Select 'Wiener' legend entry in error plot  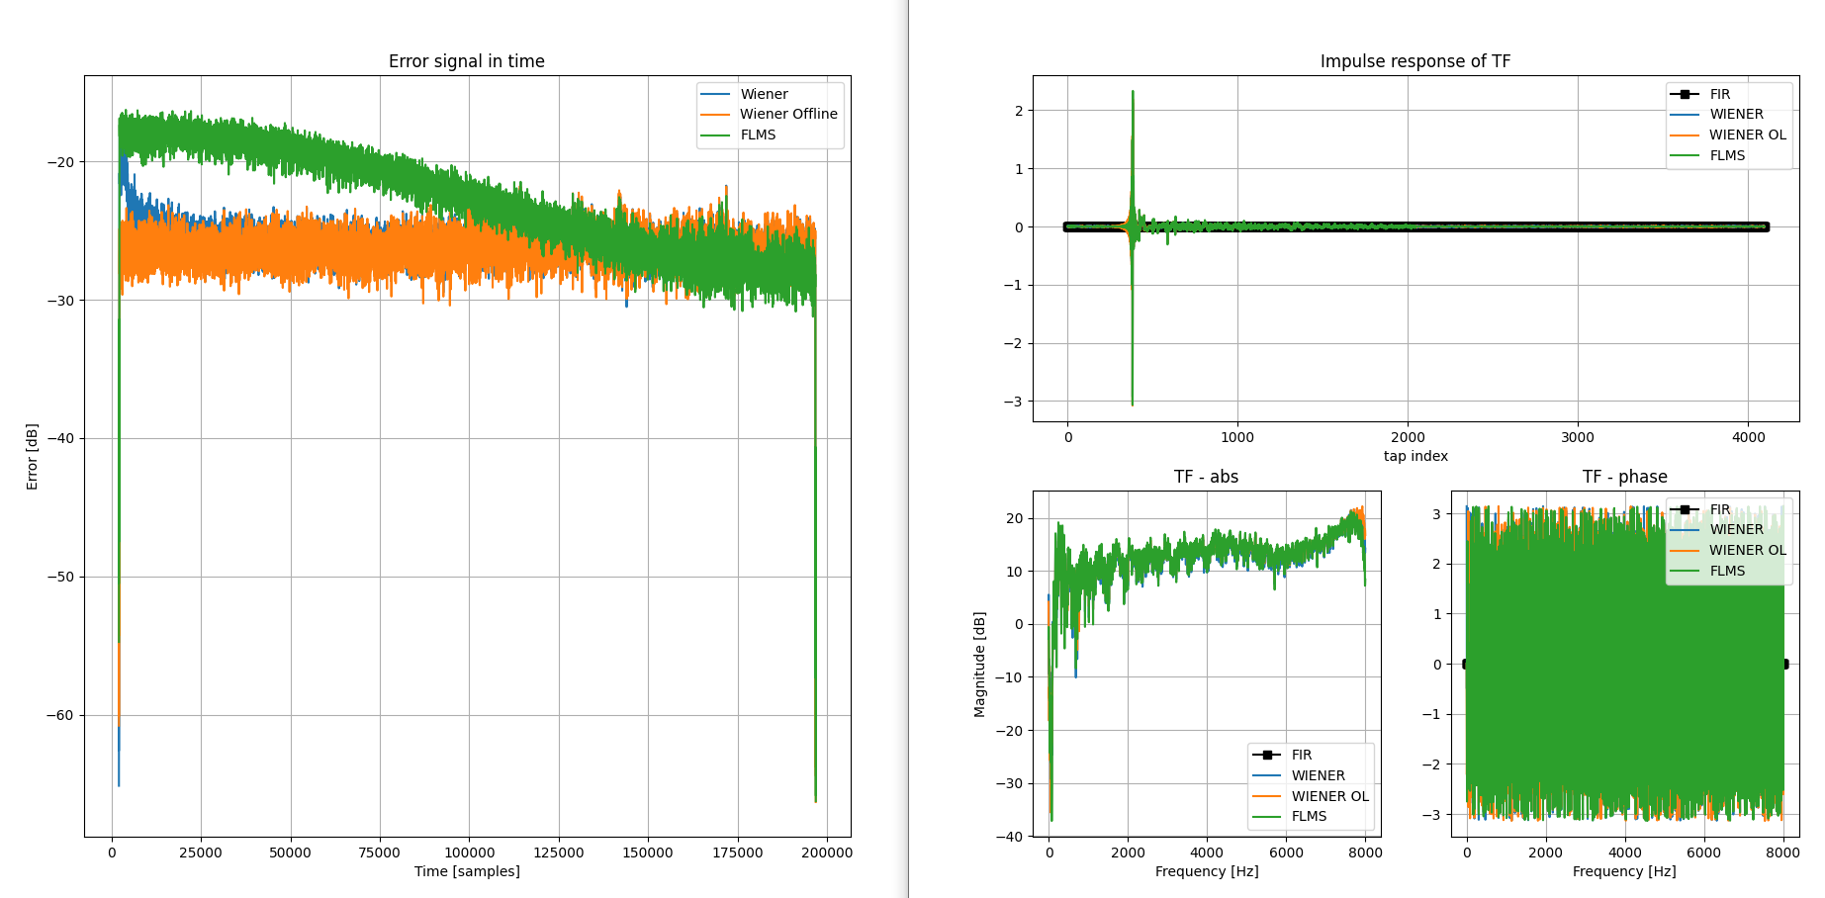click(764, 94)
